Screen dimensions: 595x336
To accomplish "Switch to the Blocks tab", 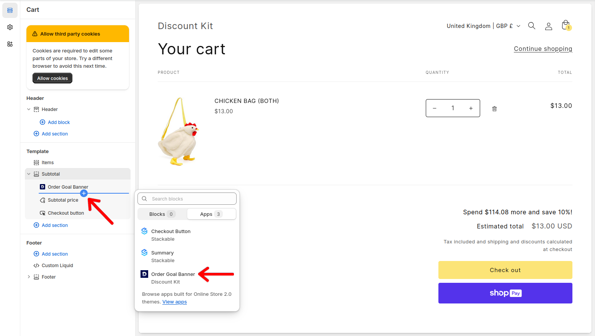I will [x=162, y=214].
